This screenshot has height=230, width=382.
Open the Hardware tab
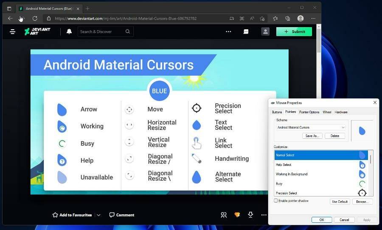click(x=341, y=112)
